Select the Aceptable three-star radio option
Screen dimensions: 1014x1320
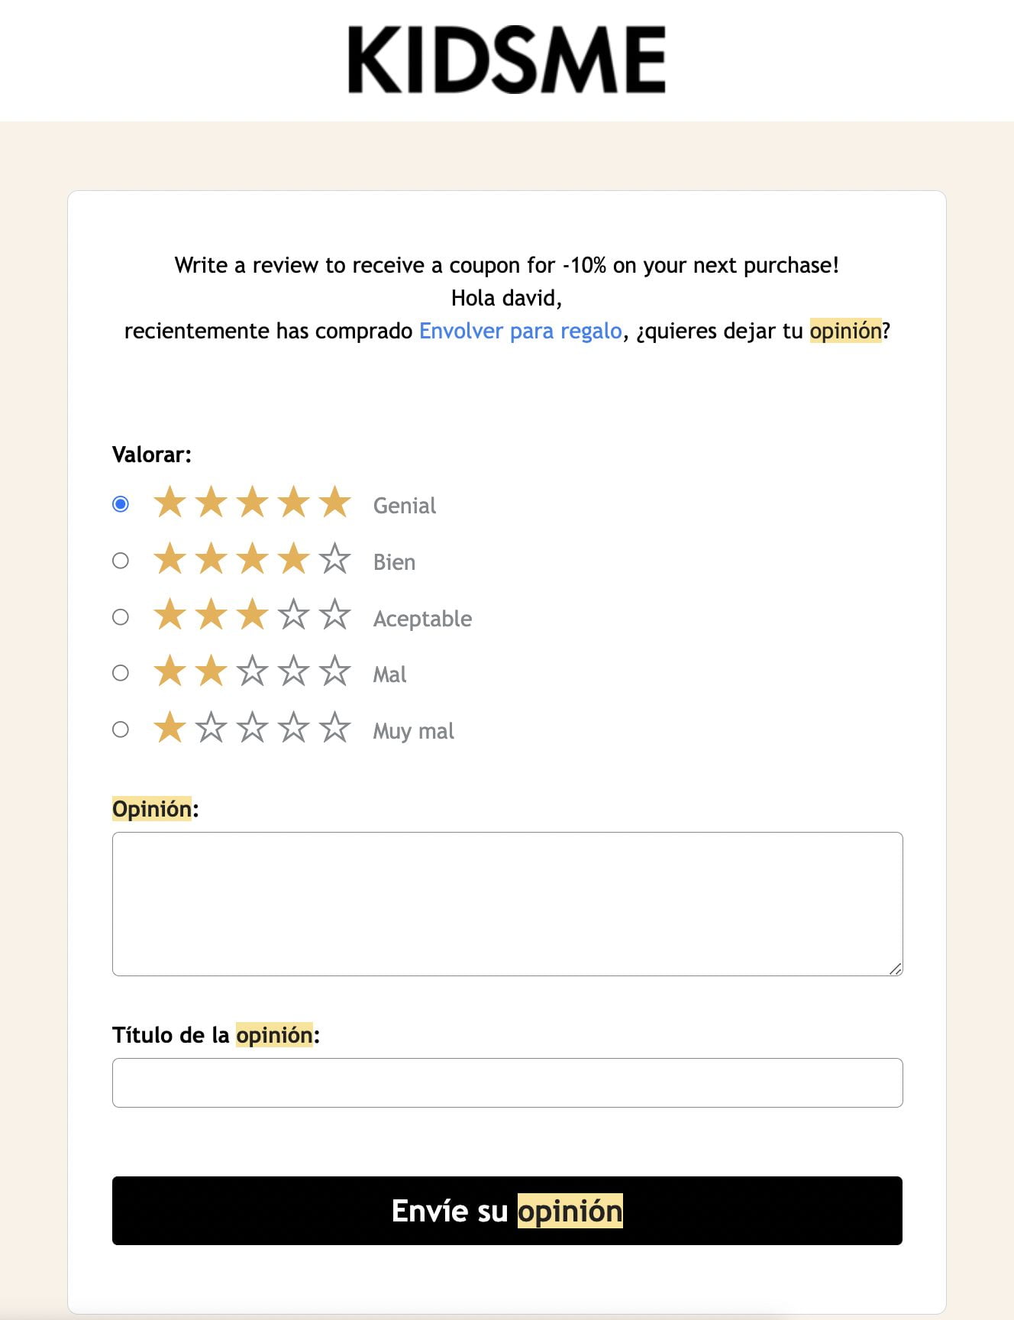click(x=121, y=617)
